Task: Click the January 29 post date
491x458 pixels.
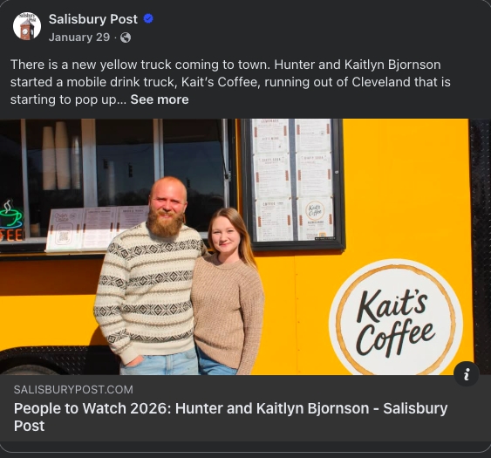Action: (x=79, y=38)
